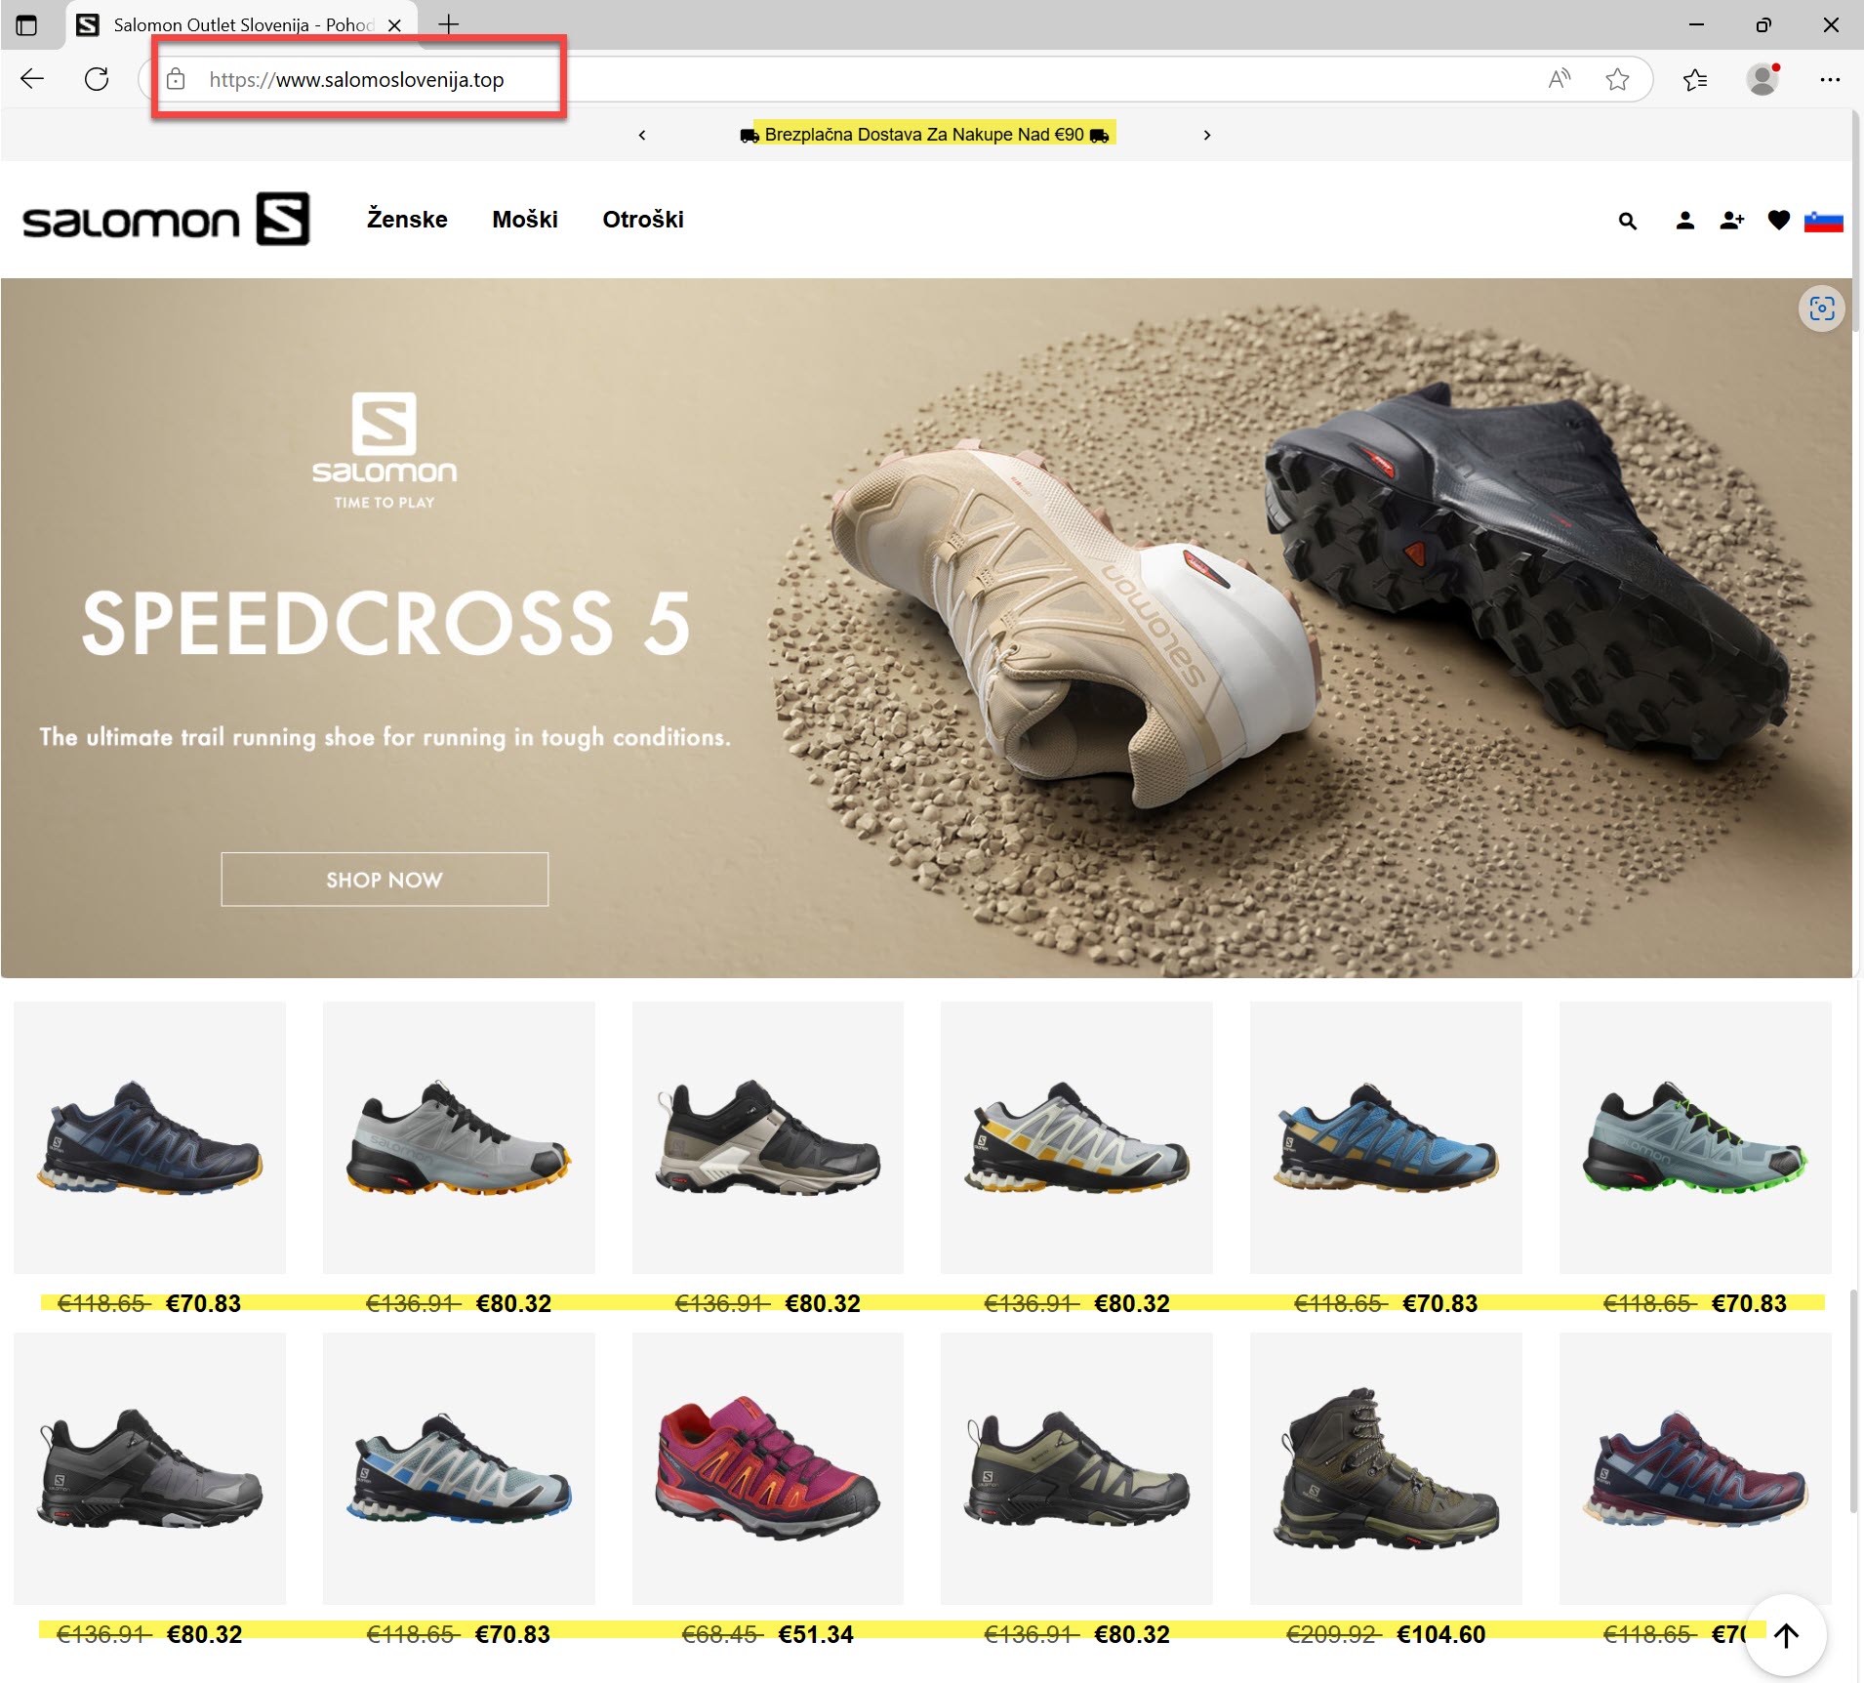This screenshot has height=1683, width=1864.
Task: Show the next announcement with right chevron
Action: pos(1207,136)
